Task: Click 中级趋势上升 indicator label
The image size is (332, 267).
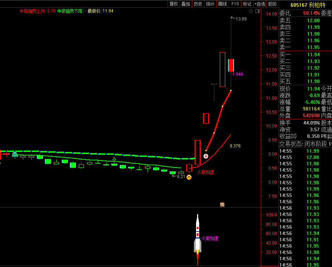Action: (38, 11)
